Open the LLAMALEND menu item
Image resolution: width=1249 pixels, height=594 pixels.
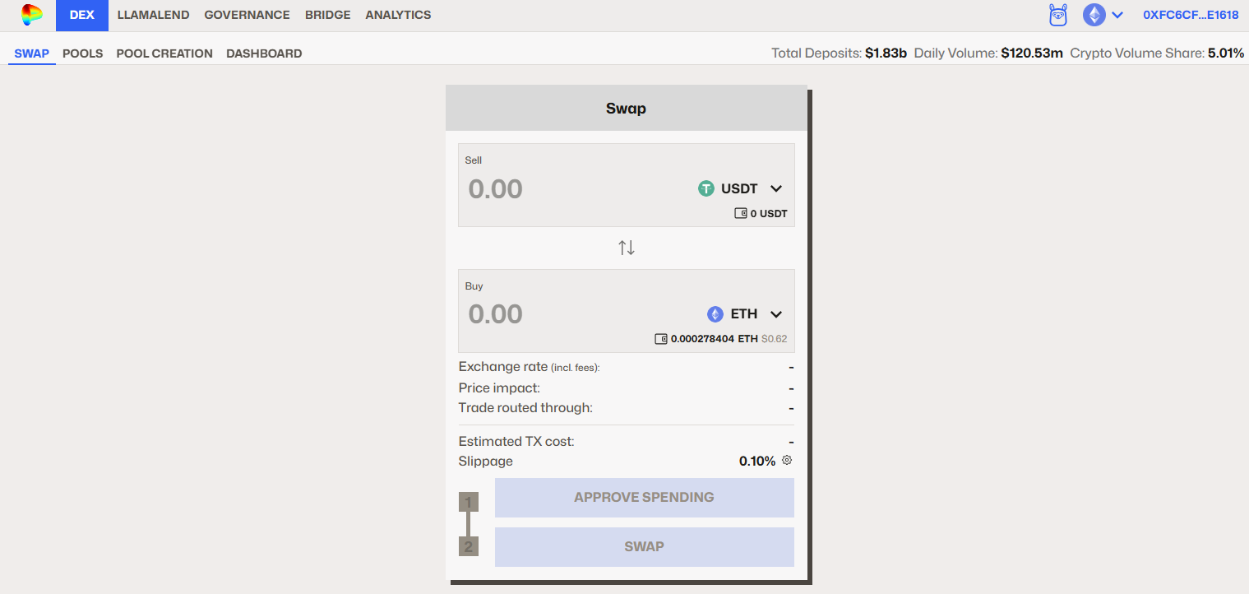click(153, 15)
